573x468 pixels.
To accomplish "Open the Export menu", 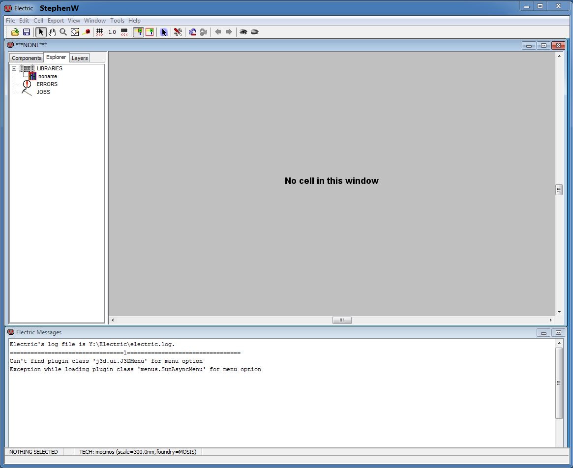I will [x=56, y=21].
